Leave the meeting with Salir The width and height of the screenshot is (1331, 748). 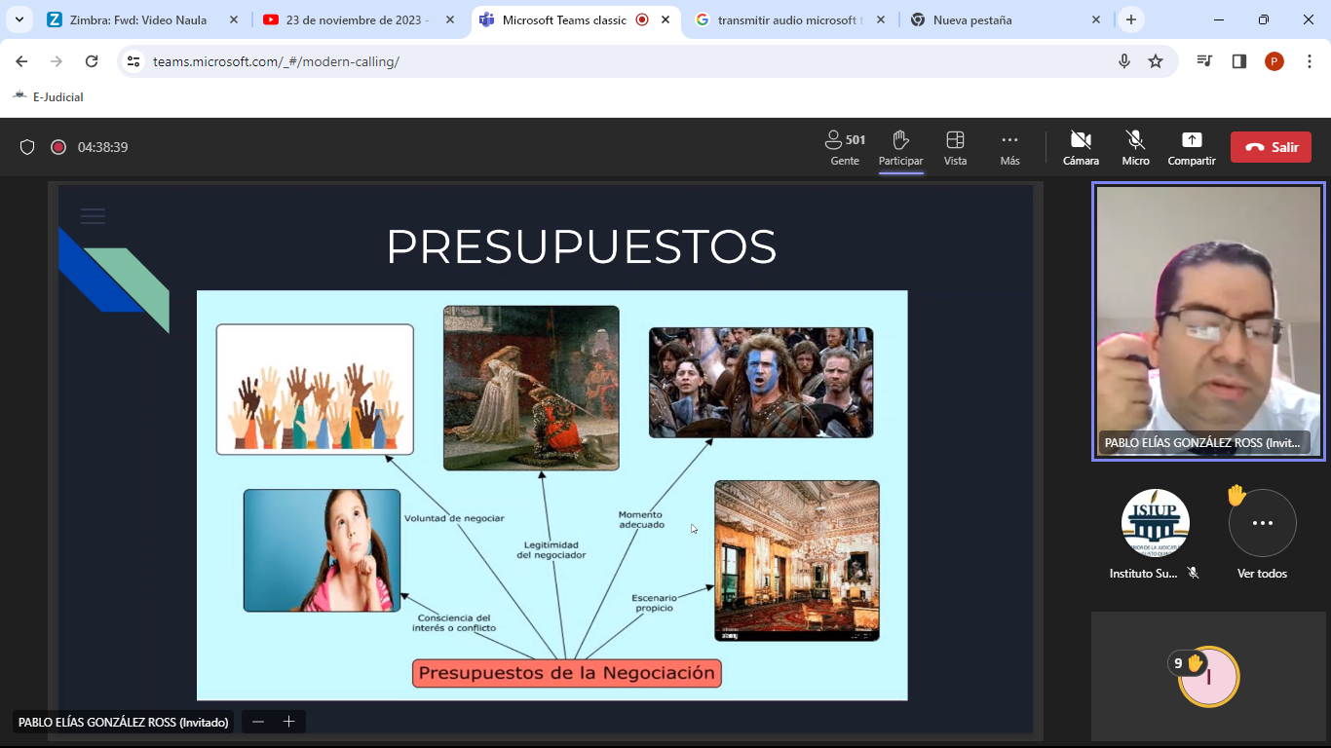click(1271, 147)
